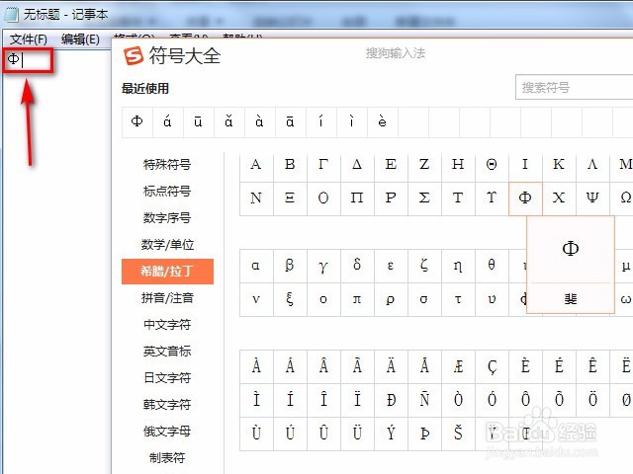
Task: Insert lowercase Greek ρ (rho)
Action: click(x=391, y=299)
